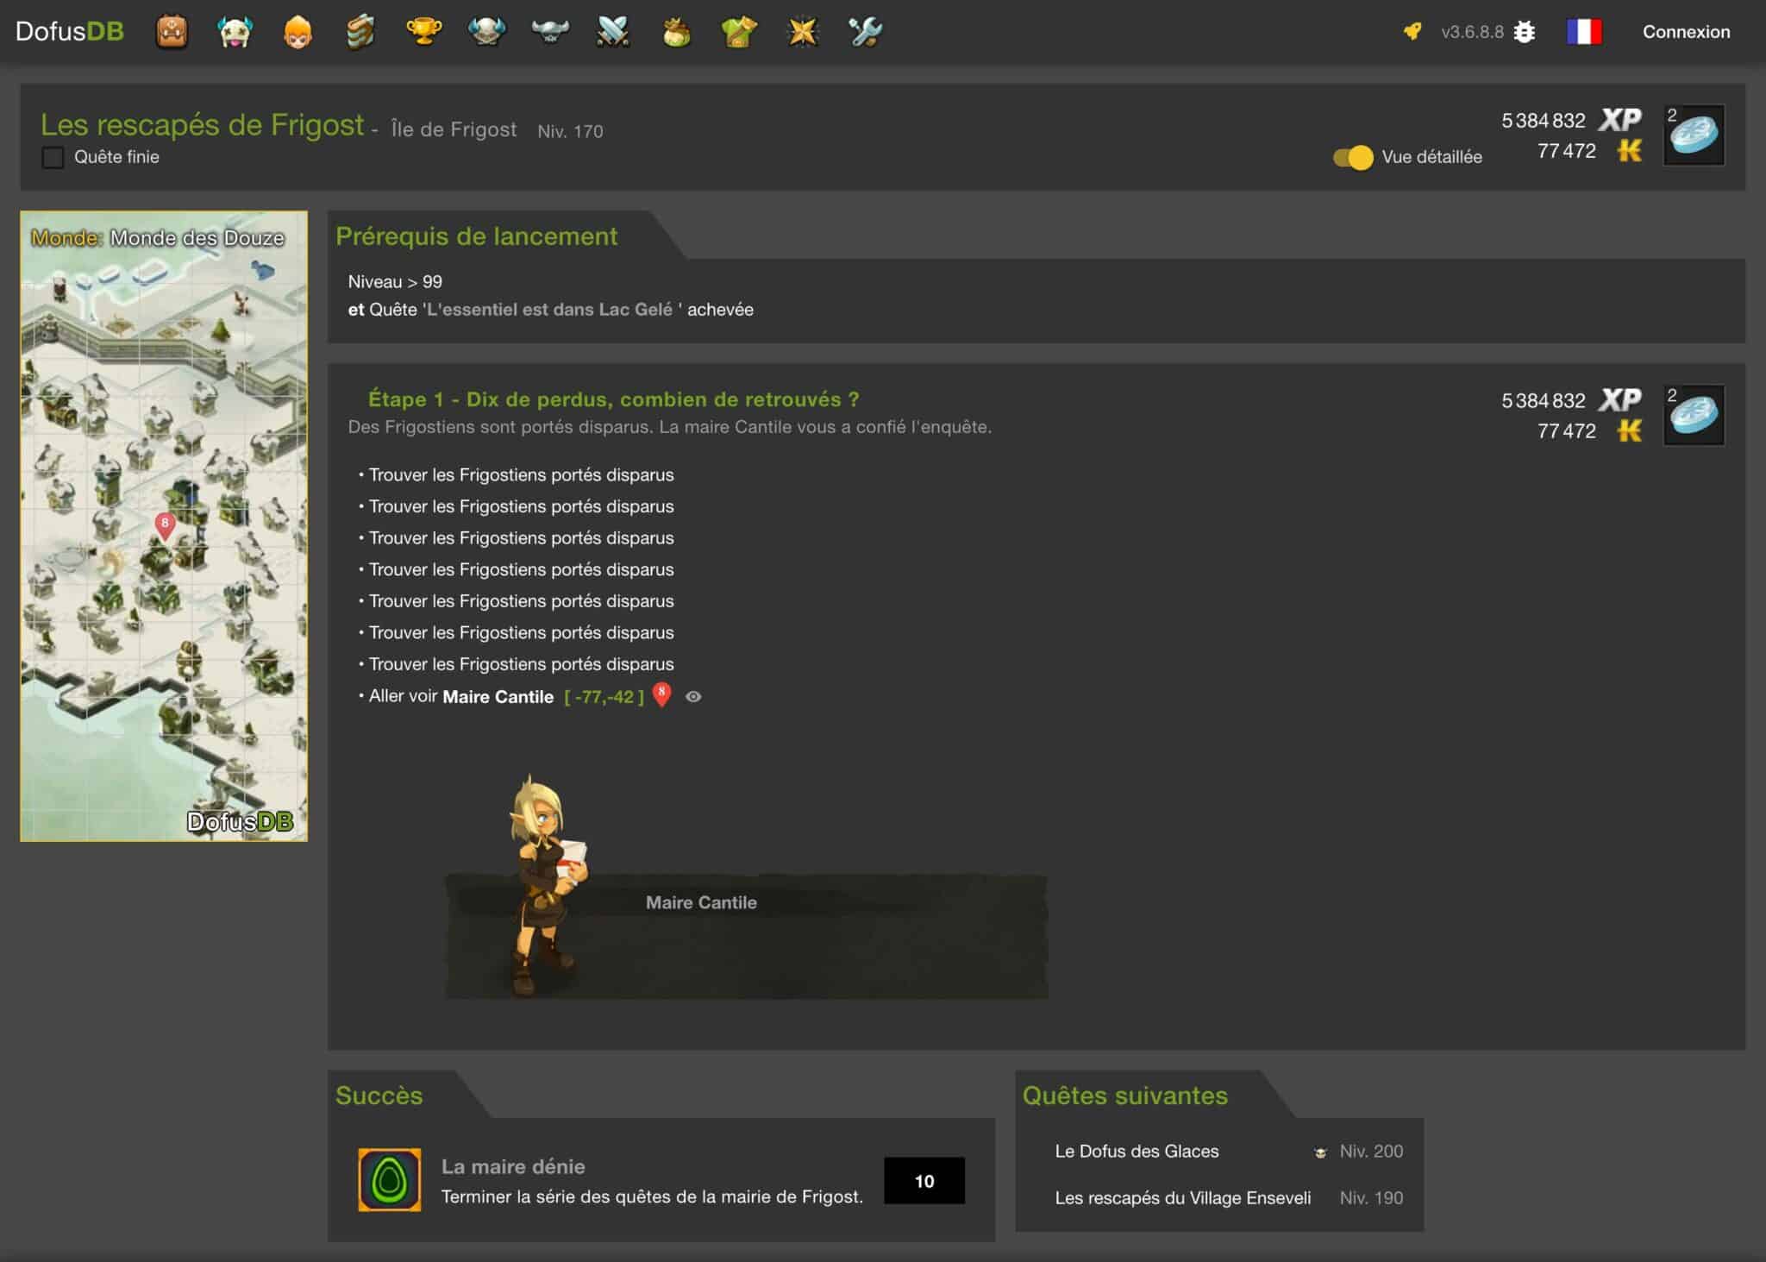The height and width of the screenshot is (1262, 1766).
Task: Click version number v3.6.8.8
Action: tap(1472, 32)
